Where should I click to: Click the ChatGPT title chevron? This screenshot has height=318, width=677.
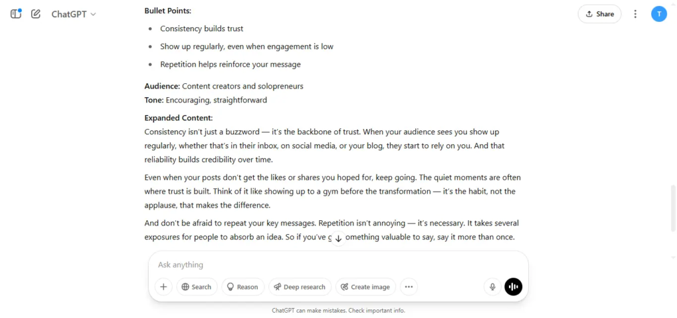click(x=93, y=15)
